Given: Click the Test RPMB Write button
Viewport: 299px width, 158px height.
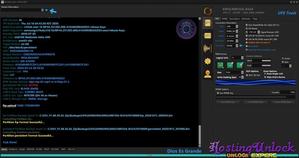Looking at the screenshot, I should click(255, 102).
